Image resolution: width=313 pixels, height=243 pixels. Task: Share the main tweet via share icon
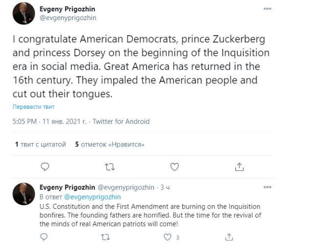[x=239, y=167]
